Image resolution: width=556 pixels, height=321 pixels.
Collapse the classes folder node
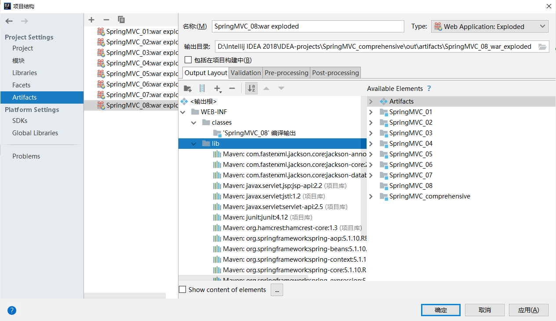pos(194,123)
